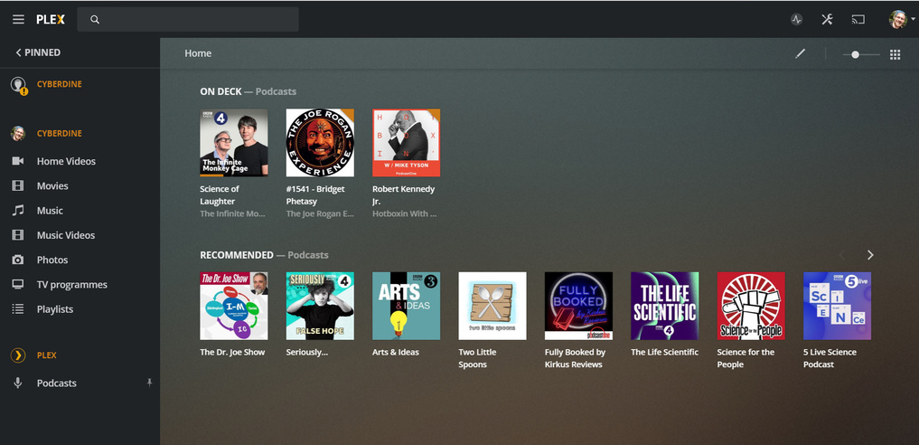The image size is (919, 445).
Task: Click The Joe Rogan E... show subtitle
Action: (x=320, y=214)
